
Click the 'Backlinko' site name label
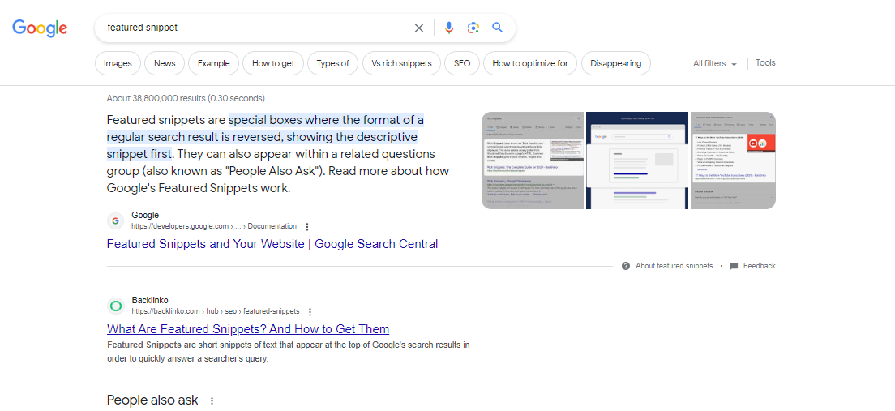pos(149,300)
